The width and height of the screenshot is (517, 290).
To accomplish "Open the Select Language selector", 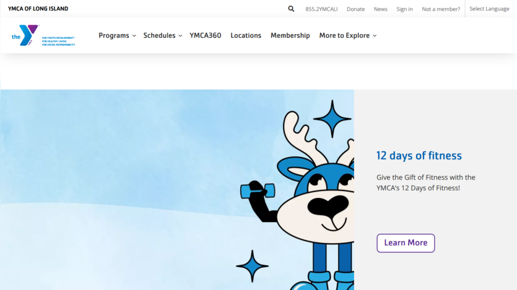I will [489, 9].
